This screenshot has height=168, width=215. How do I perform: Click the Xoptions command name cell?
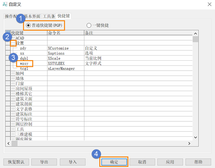pyautogui.click(x=66, y=53)
